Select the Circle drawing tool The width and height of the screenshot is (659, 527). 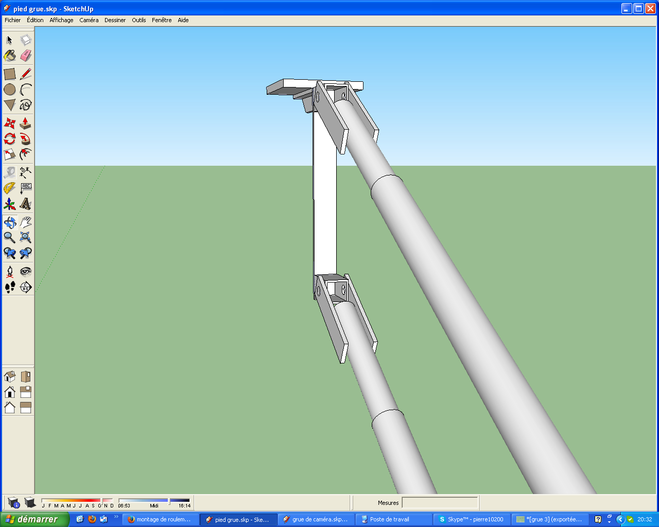[10, 90]
